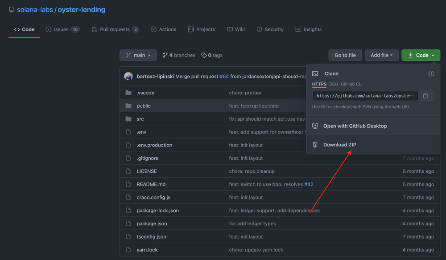Click the Pull requests count badge 2
Screen dimensions: 446x260
[x=136, y=29]
